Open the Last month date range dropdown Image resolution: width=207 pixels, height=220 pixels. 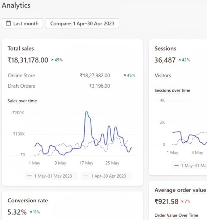click(22, 23)
